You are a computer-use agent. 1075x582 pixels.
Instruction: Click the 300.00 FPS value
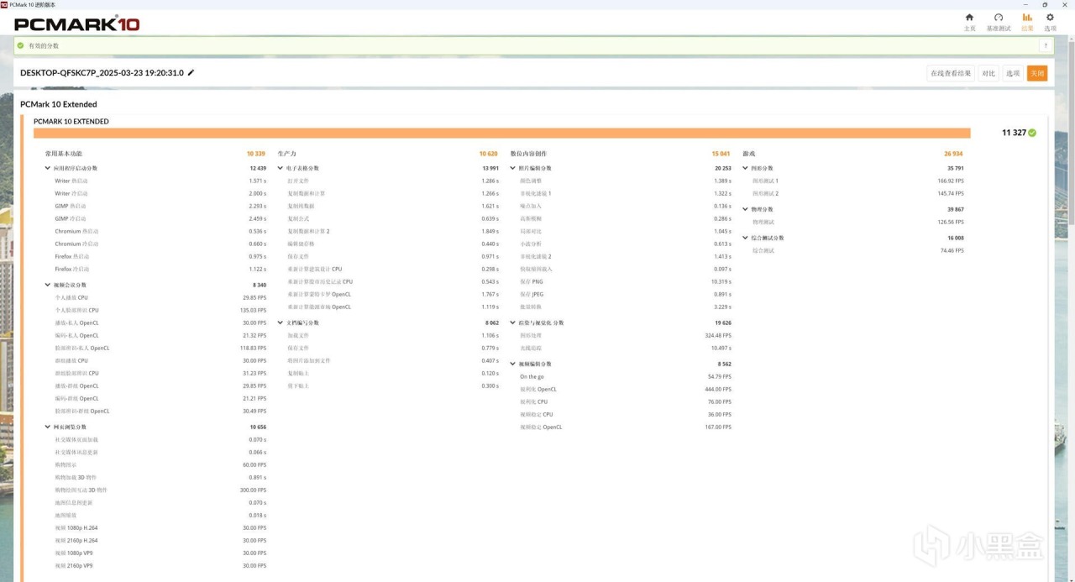[253, 490]
